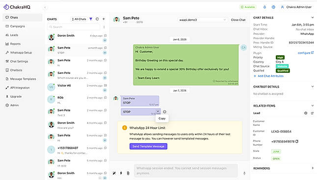The height and width of the screenshot is (180, 317).
Task: Collapse the Chatbot Details section
Action: point(313,87)
